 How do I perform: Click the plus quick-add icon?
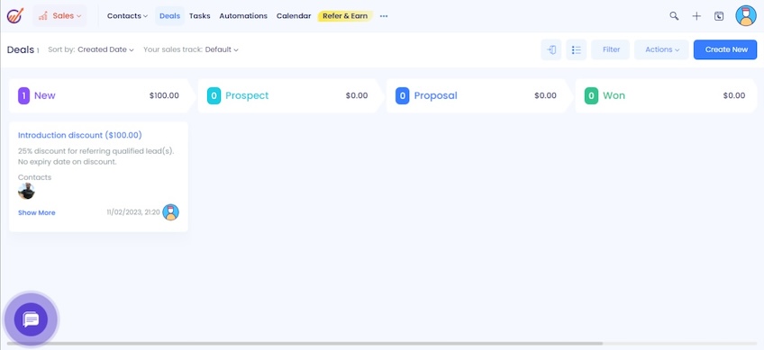[x=696, y=16]
